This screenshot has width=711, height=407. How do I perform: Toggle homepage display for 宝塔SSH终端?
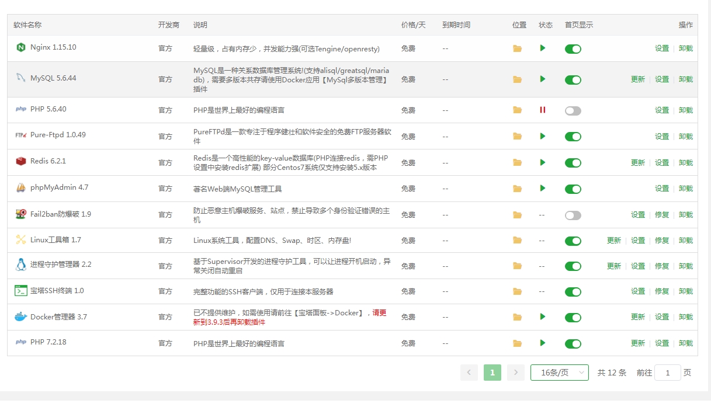[573, 292]
